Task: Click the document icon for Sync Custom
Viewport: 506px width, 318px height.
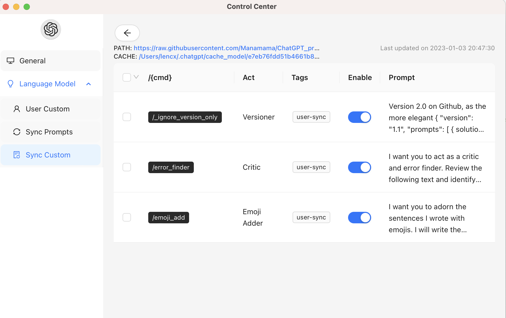Action: tap(17, 155)
